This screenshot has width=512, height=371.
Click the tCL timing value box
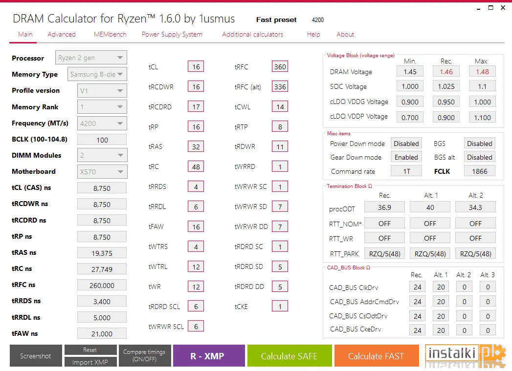(196, 67)
